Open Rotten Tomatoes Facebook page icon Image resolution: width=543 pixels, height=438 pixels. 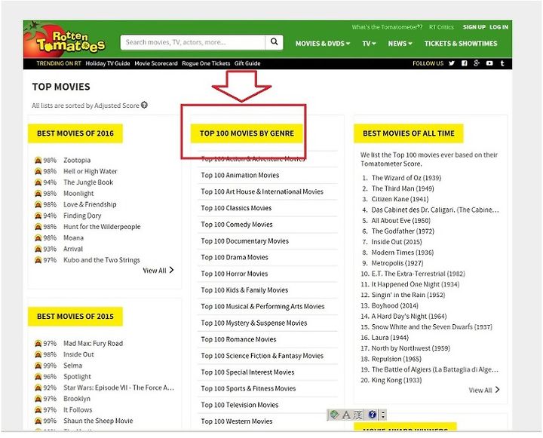(465, 63)
